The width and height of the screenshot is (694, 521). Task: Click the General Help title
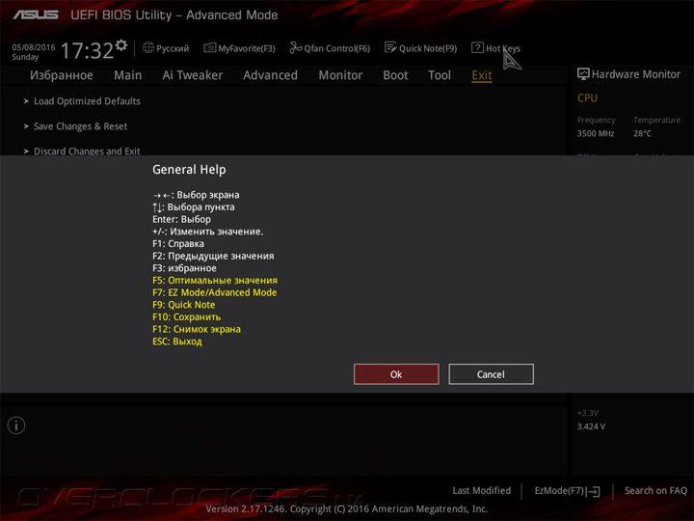(189, 169)
